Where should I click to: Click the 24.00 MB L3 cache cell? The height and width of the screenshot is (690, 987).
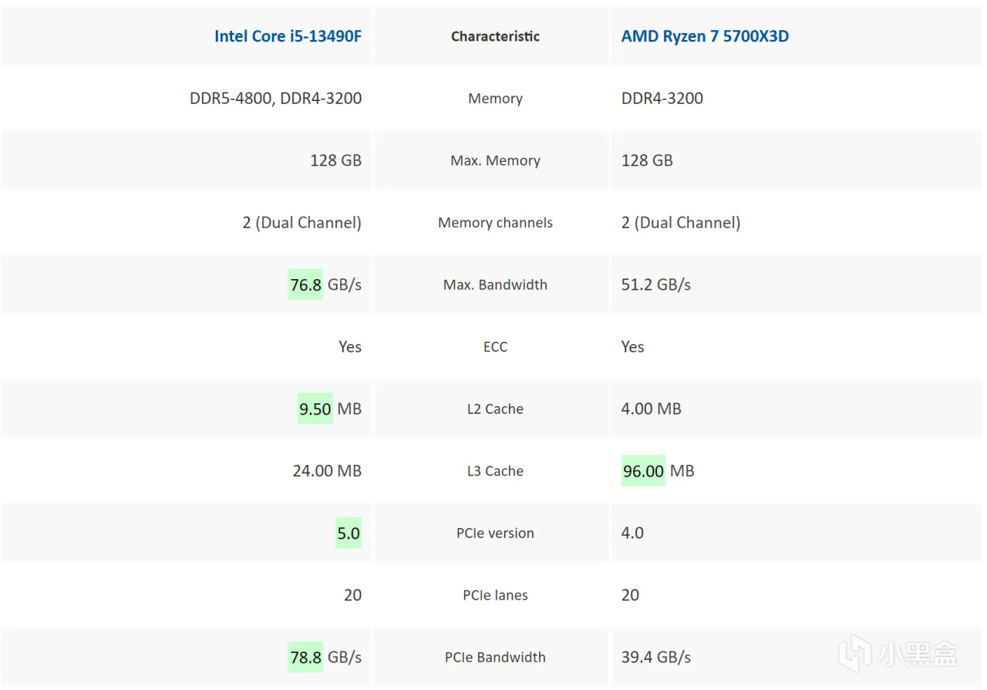click(x=327, y=471)
